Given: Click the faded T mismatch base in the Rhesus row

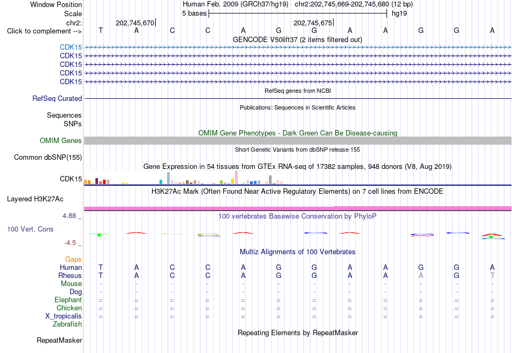Looking at the screenshot, I should pos(492,275).
